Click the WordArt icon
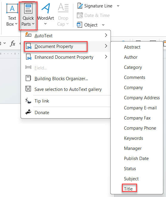The height and width of the screenshot is (197, 166). 46,8
